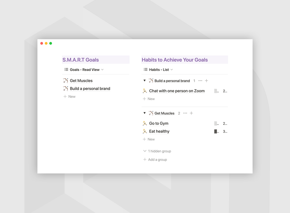
Task: Expand the 1 hidden group section
Action: 157,151
